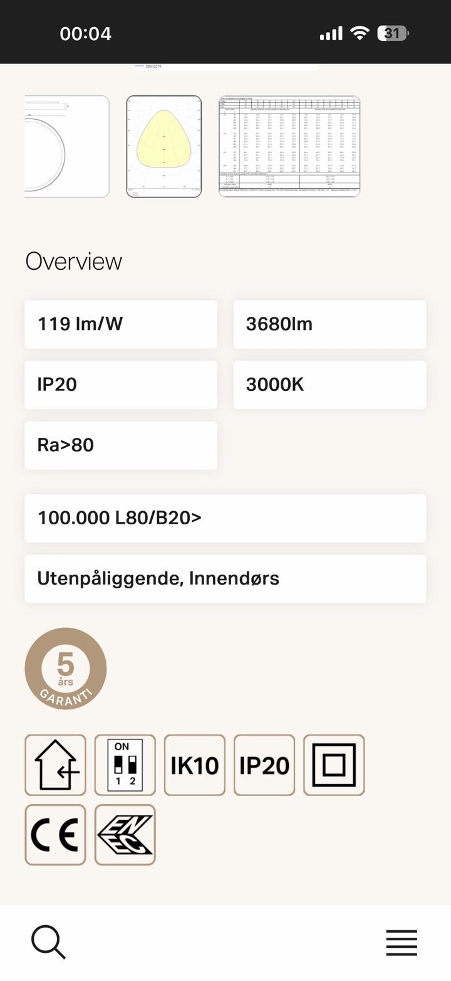Viewport: 451px width, 981px height.
Task: Tap the 100.000 L80/B20> lifetime card
Action: point(225,518)
